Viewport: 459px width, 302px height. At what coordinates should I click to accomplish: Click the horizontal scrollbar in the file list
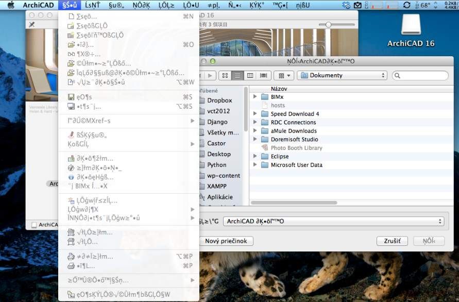click(x=294, y=203)
